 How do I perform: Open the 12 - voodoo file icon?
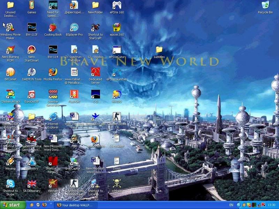[95, 50]
